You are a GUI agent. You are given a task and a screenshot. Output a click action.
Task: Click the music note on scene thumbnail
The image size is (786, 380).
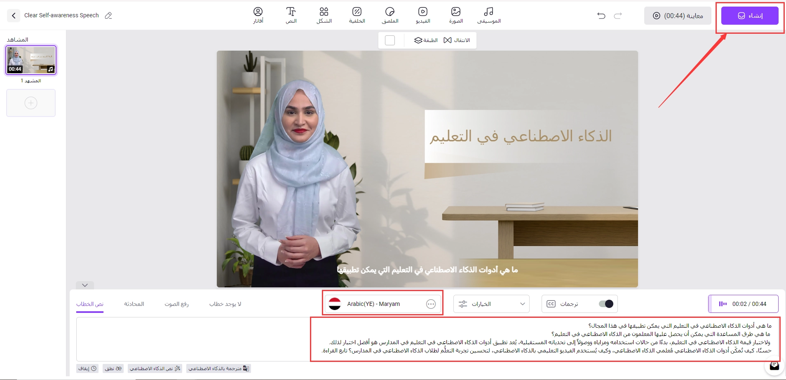pos(51,69)
